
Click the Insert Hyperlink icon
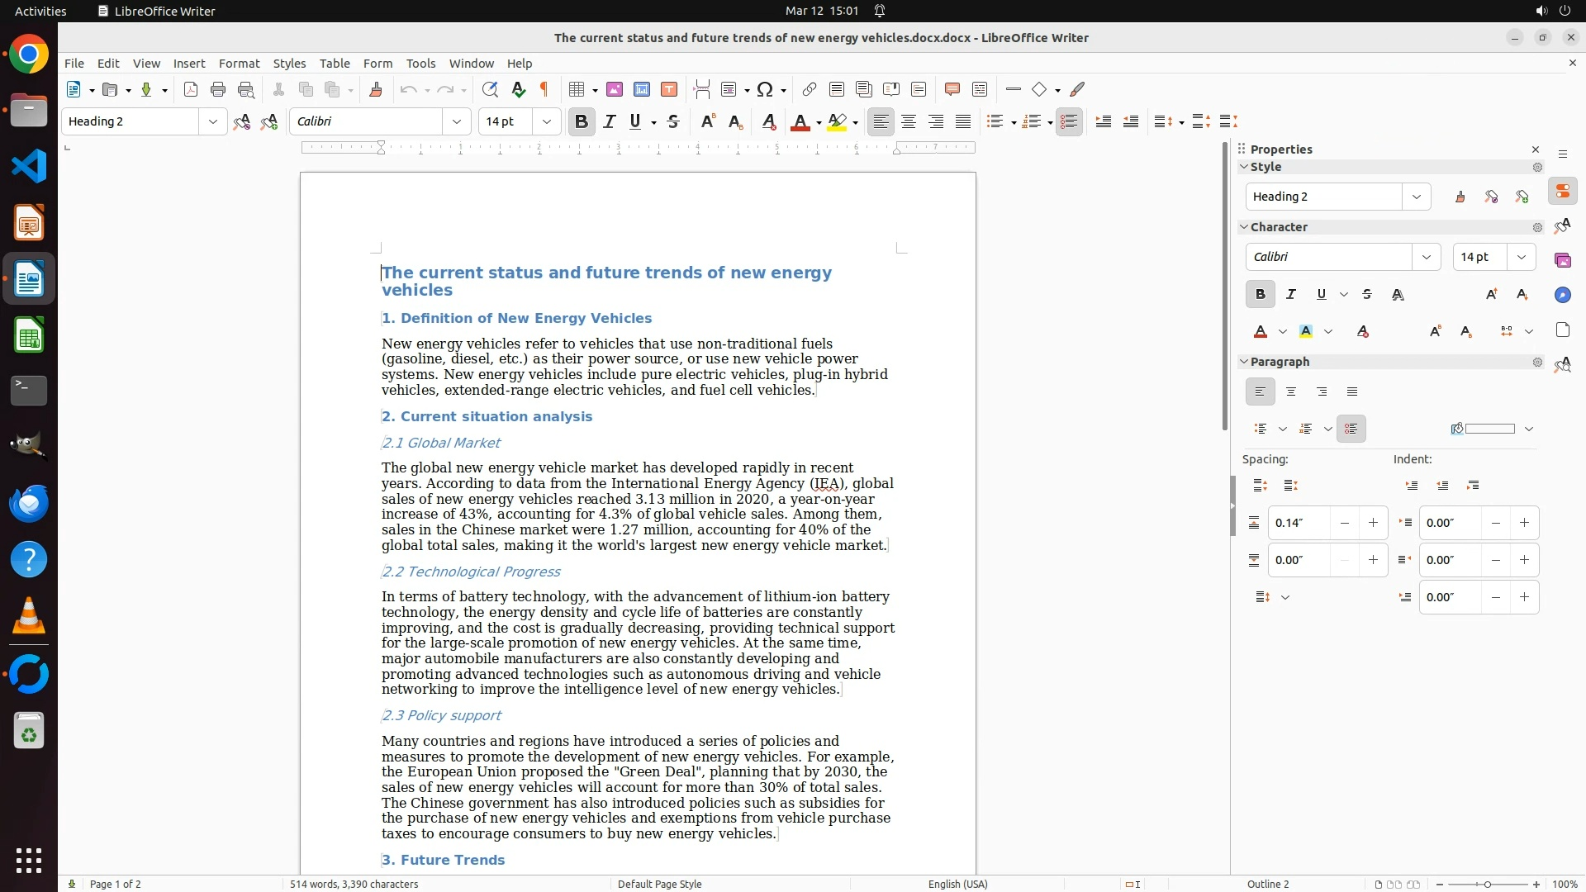point(810,89)
